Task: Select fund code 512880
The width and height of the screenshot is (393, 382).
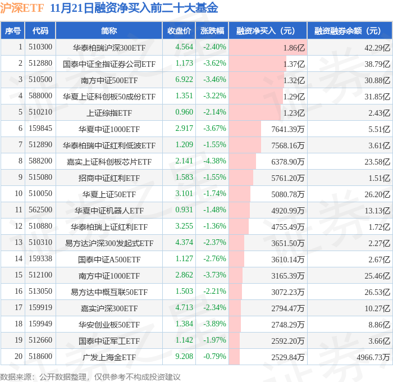Action: click(40, 63)
